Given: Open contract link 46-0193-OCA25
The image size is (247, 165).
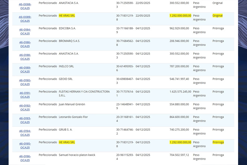Looking at the screenshot, I should (25, 120).
